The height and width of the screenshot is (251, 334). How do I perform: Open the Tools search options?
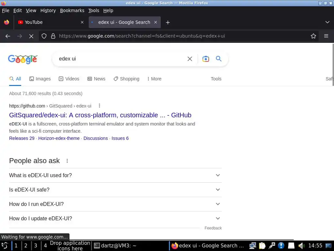pos(216,79)
